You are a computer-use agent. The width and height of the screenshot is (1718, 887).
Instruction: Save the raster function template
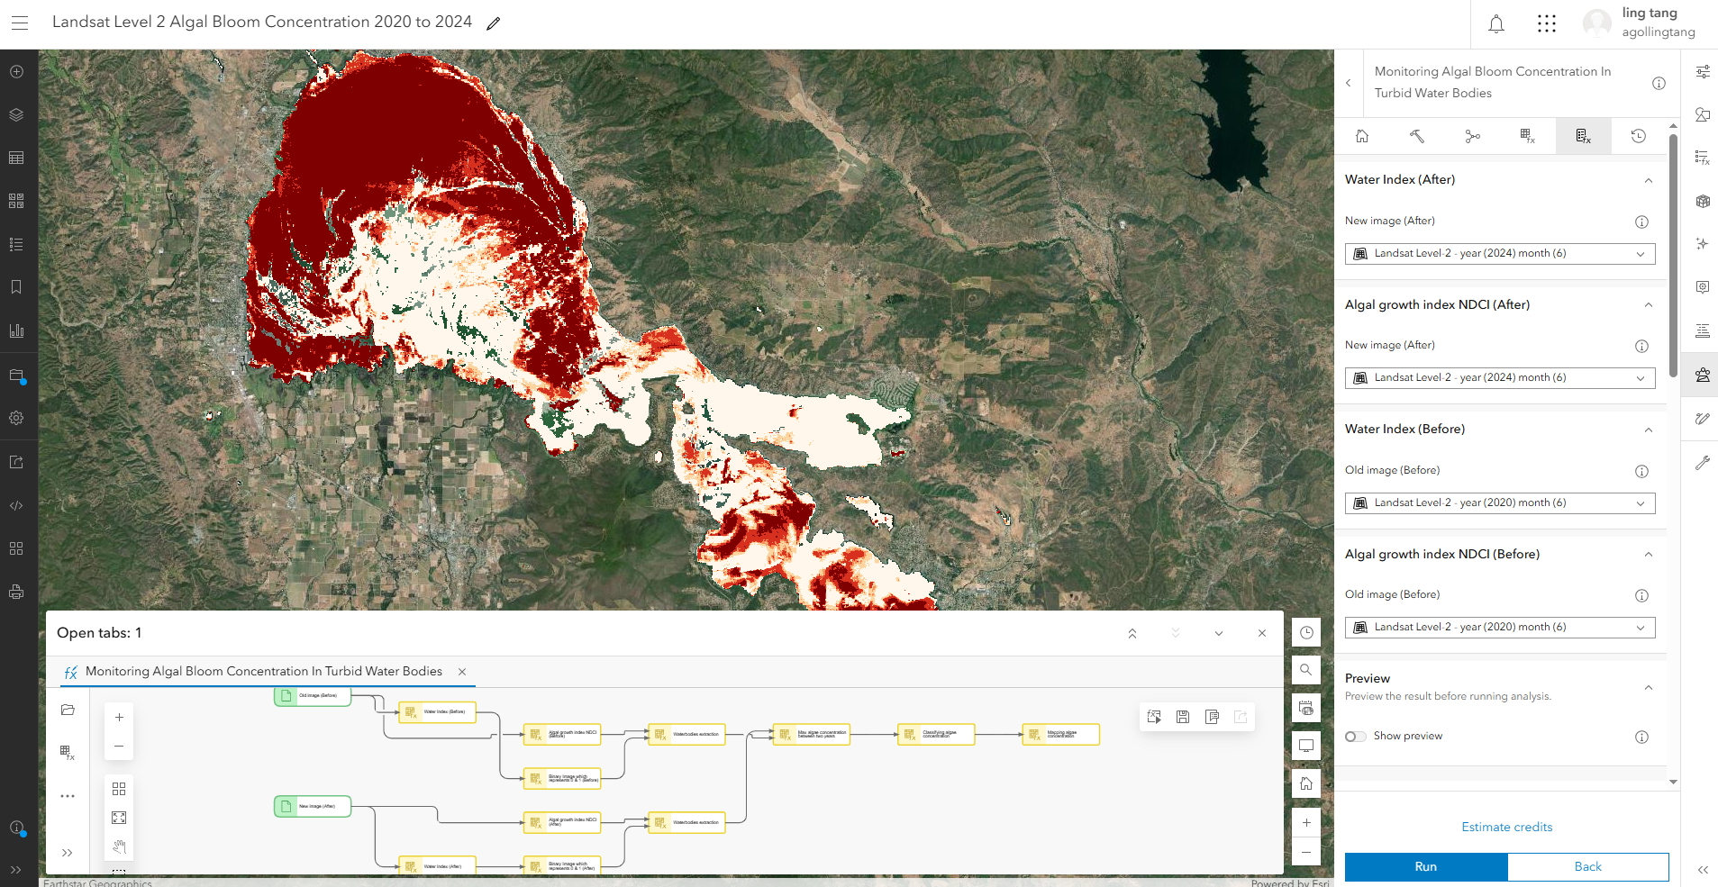(x=1183, y=717)
